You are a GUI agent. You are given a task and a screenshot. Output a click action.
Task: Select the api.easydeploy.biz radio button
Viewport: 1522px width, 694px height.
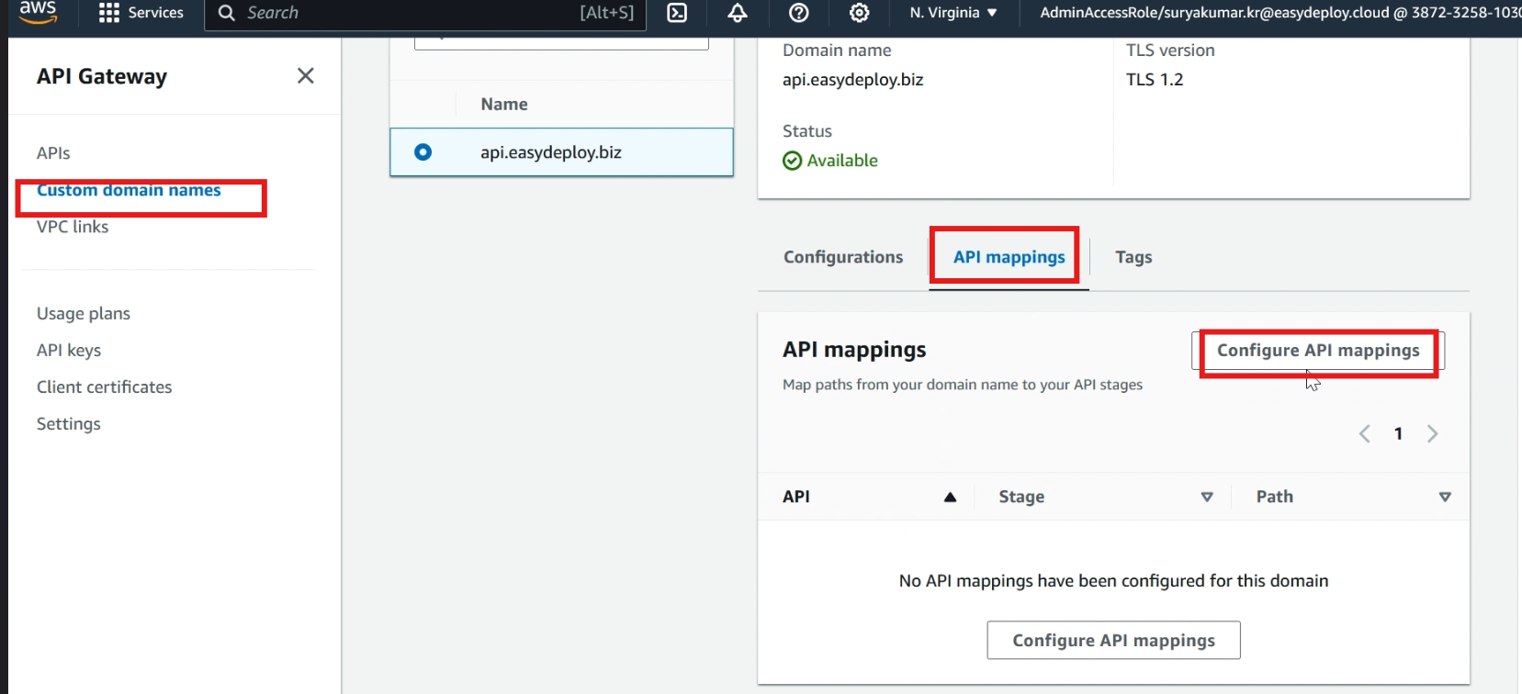click(423, 152)
